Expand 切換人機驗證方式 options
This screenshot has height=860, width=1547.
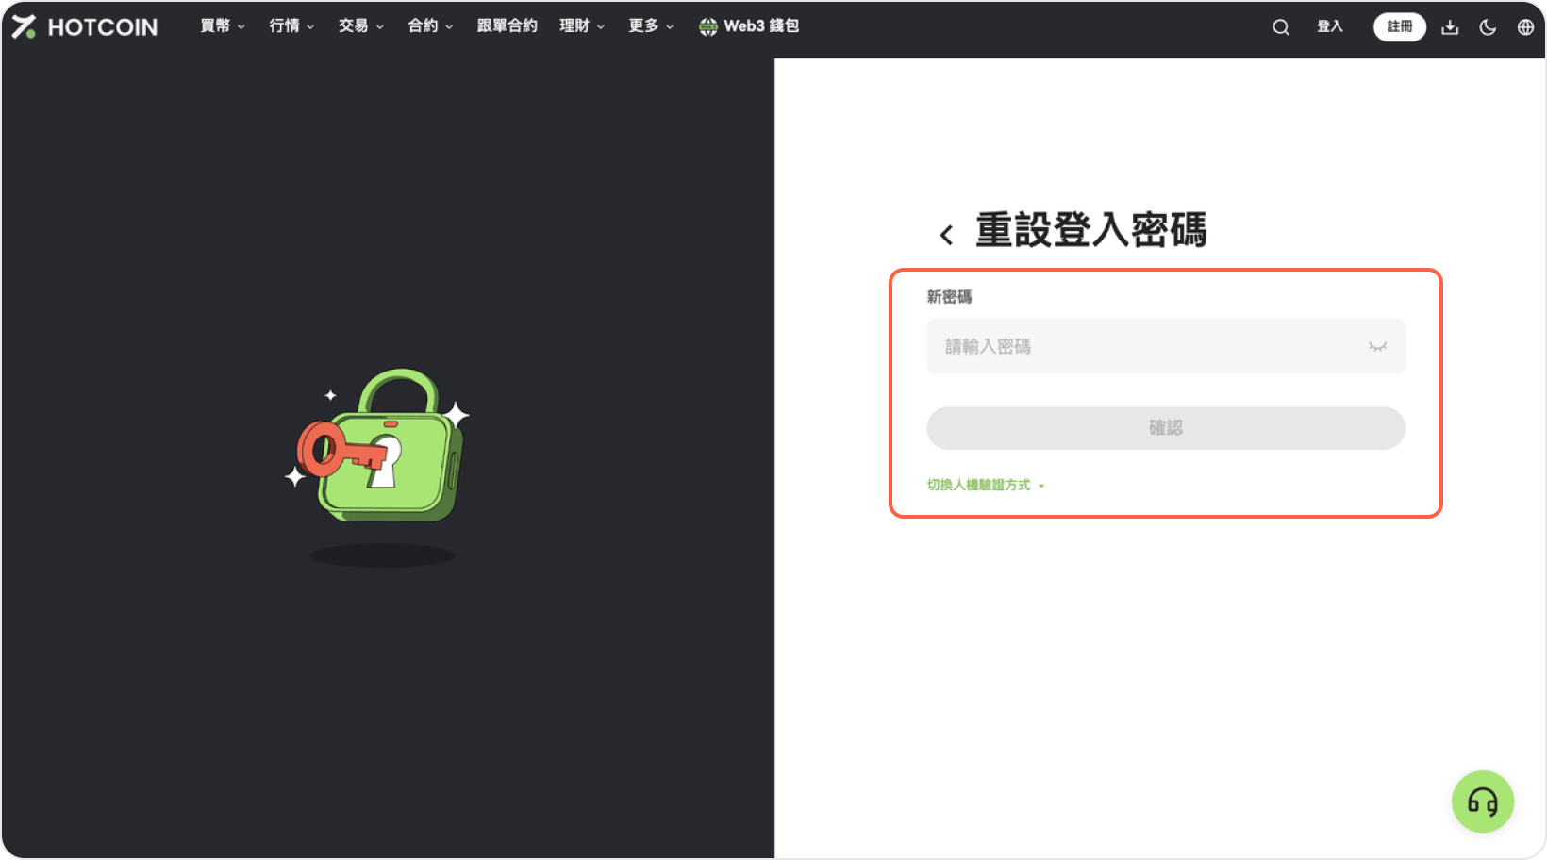985,485
